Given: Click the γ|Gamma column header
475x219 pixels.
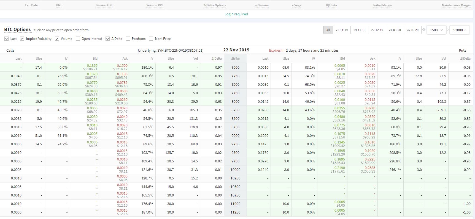Looking at the screenshot, I should 262,5.
